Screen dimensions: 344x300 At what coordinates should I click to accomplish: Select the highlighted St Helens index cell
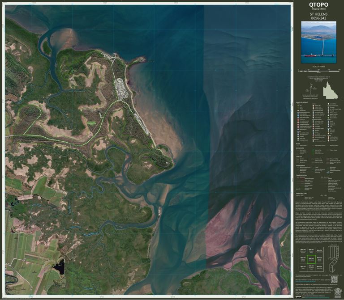tap(311, 259)
